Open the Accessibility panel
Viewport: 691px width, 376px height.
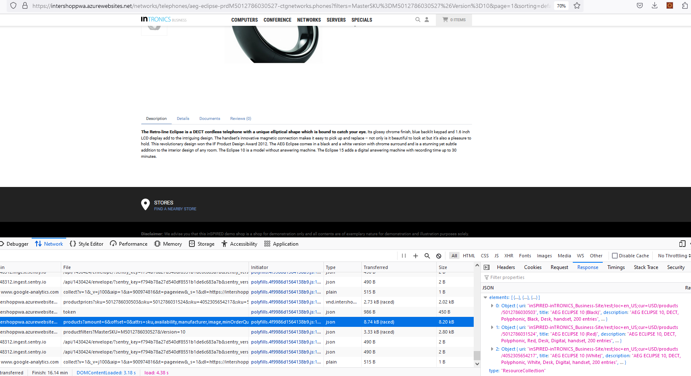point(239,244)
